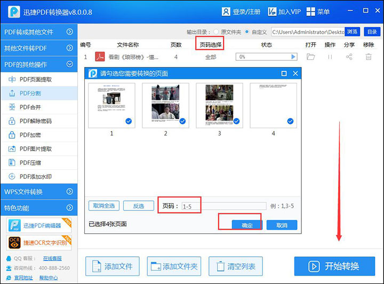The height and width of the screenshot is (284, 384).
Task: Click the 取消全选 button
Action: (x=104, y=206)
